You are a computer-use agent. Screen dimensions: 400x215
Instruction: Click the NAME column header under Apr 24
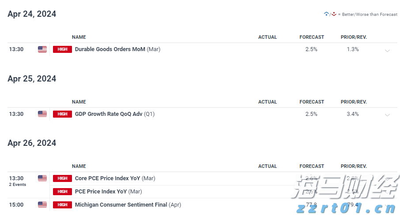pyautogui.click(x=79, y=37)
